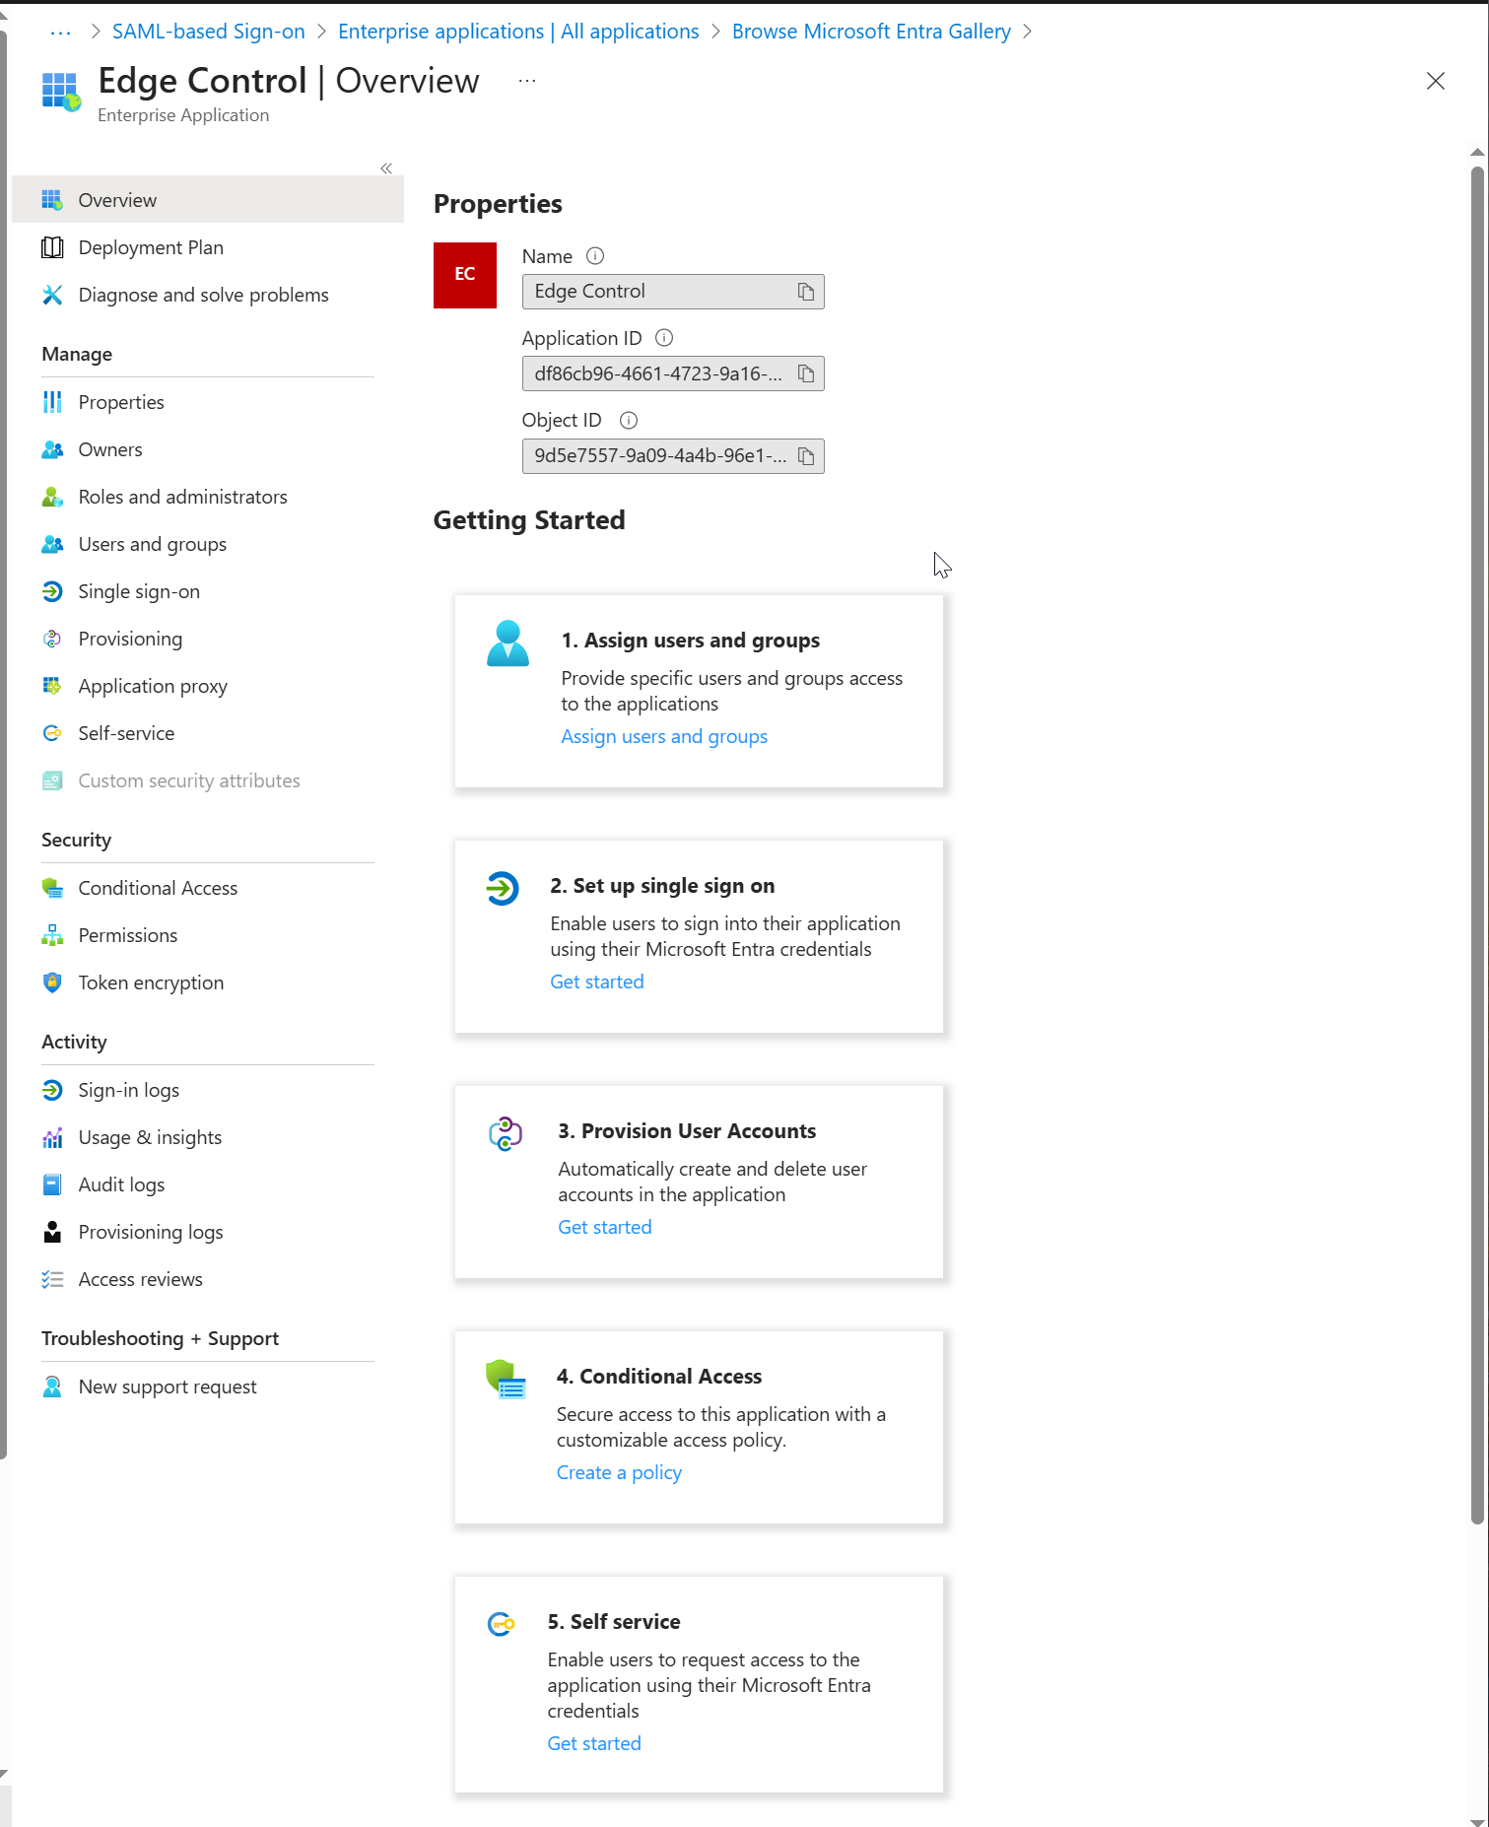
Task: Click the Application ID text field
Action: [x=673, y=373]
